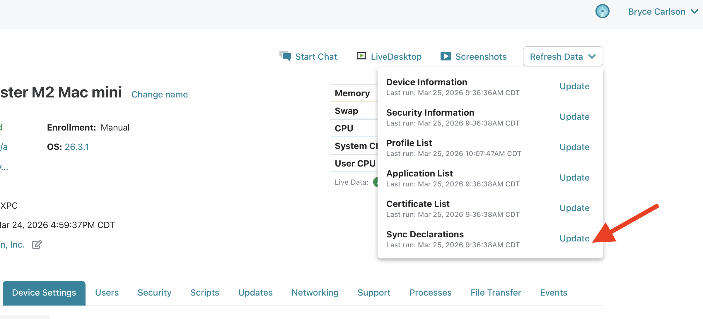Open the Support tab
703x319 pixels.
pyautogui.click(x=374, y=293)
